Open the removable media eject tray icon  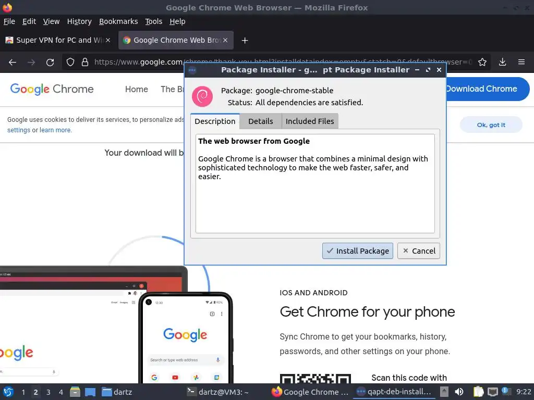tap(444, 392)
